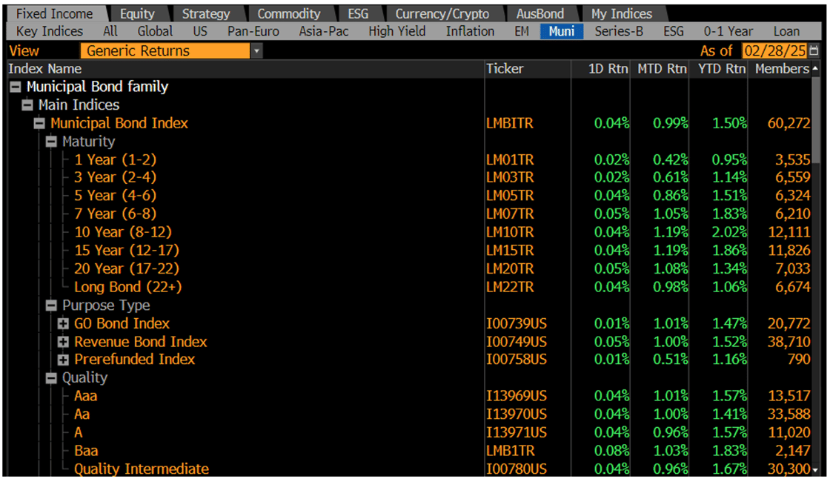Expand the Revenue Bond Index node

click(63, 342)
